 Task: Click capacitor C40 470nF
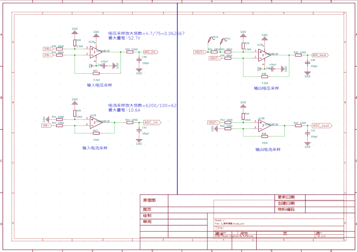[104, 66]
